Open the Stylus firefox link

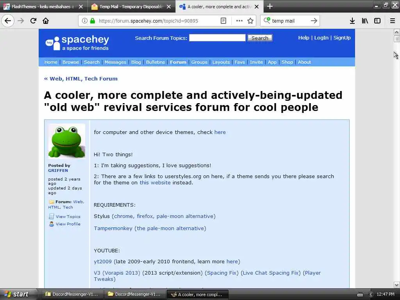tap(145, 216)
